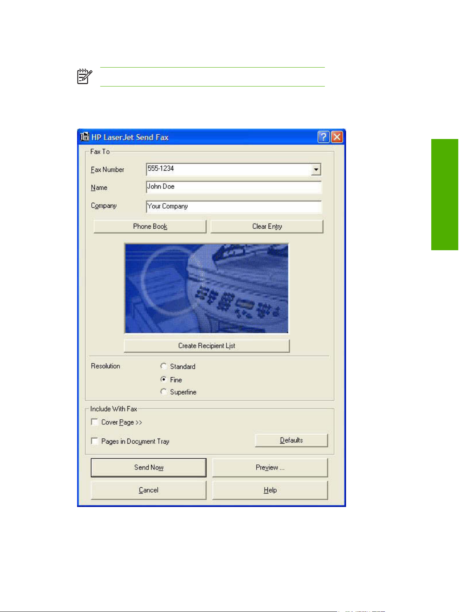459x612 pixels.
Task: Select Fine resolution
Action: pyautogui.click(x=164, y=379)
